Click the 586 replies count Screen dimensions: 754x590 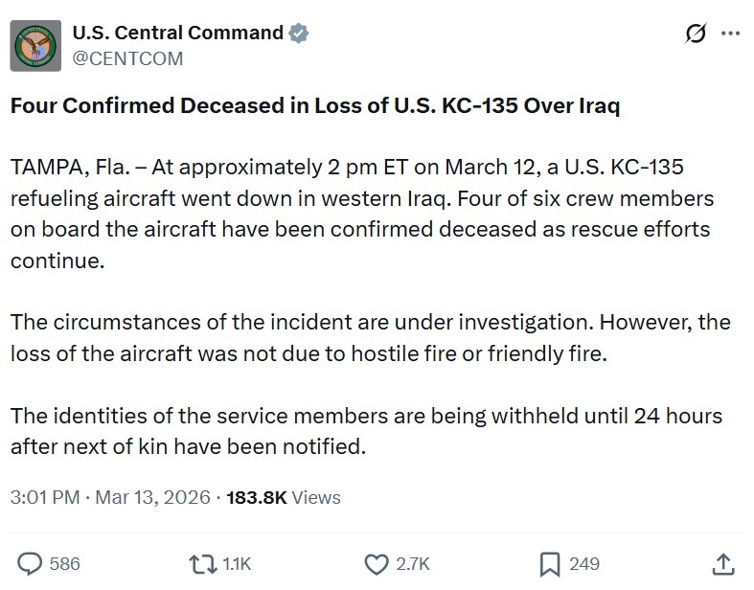(64, 563)
